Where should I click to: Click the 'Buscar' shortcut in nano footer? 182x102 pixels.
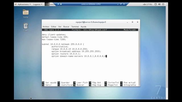[79, 85]
